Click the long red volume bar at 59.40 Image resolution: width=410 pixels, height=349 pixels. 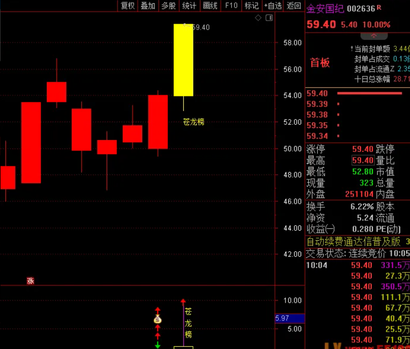point(370,93)
